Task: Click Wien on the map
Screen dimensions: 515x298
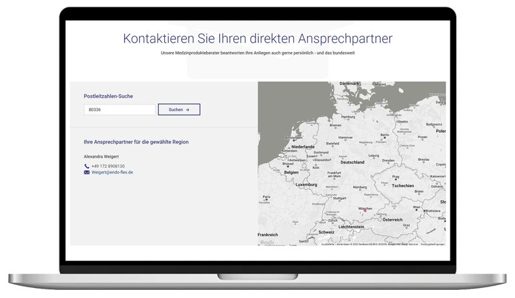Action: pos(417,207)
